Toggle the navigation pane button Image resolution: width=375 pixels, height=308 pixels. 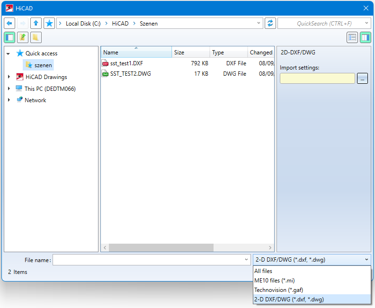(x=9, y=37)
